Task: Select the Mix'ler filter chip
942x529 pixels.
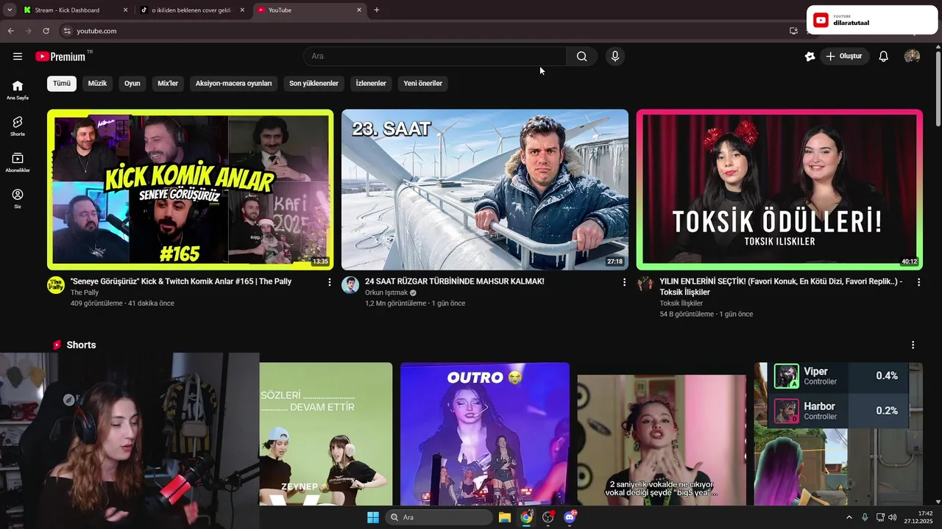Action: click(168, 83)
